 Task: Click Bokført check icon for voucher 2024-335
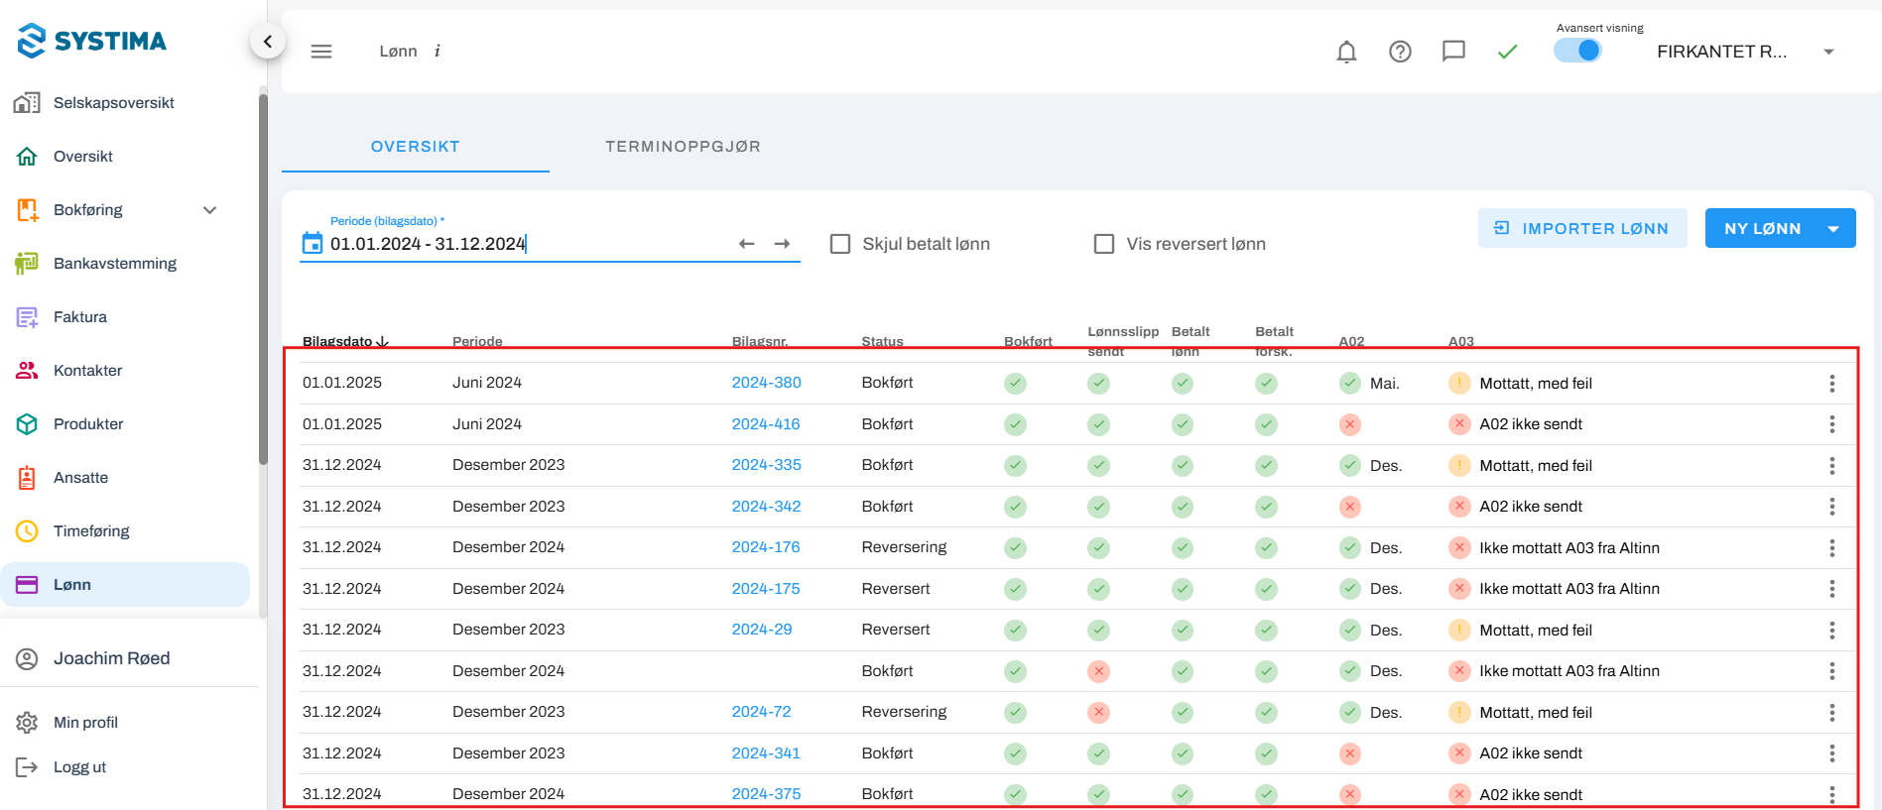click(x=1015, y=466)
